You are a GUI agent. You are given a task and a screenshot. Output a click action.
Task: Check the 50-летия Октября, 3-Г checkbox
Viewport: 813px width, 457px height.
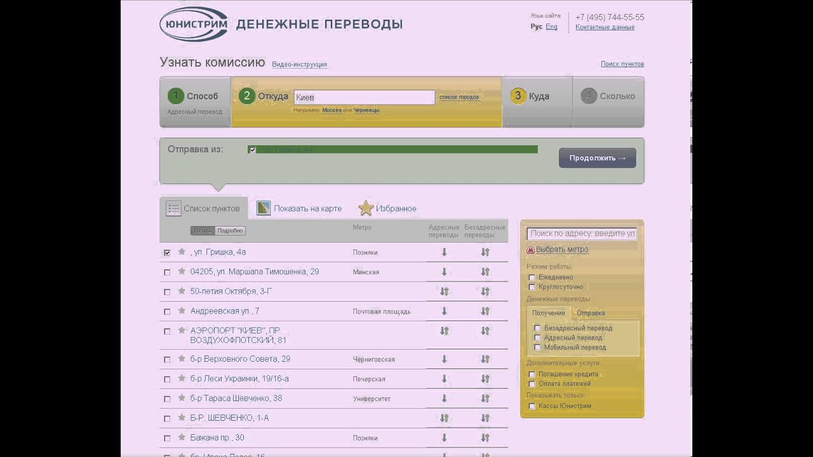point(167,292)
